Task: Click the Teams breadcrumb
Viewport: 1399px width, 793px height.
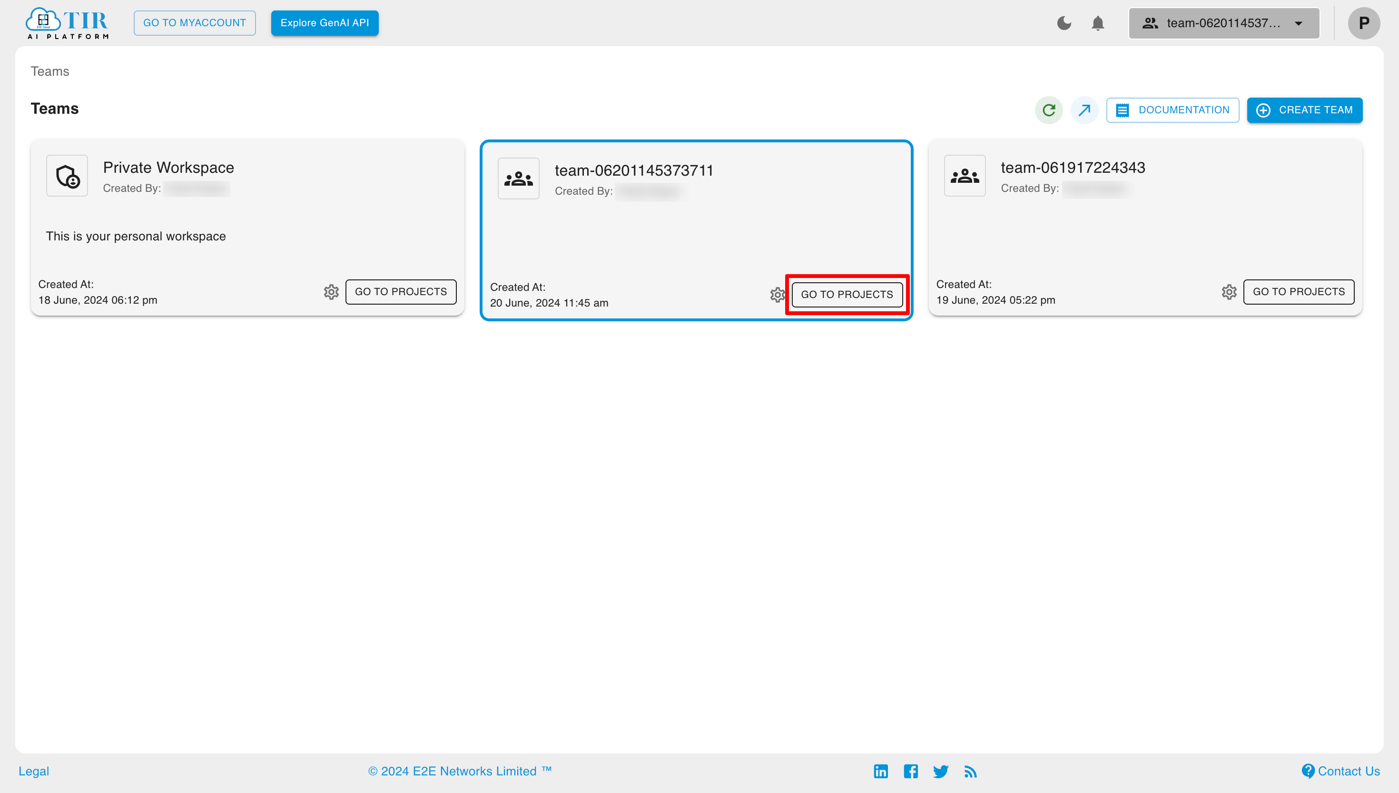Action: pos(49,71)
